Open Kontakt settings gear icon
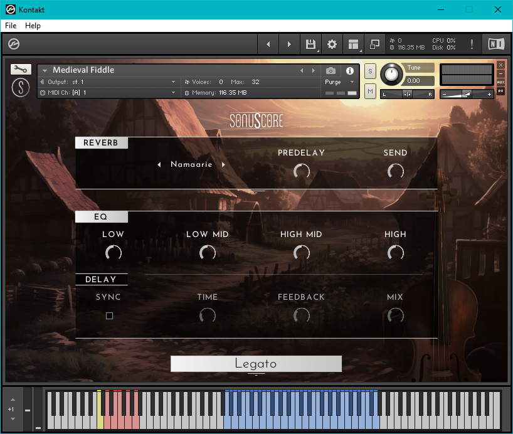 pos(332,44)
